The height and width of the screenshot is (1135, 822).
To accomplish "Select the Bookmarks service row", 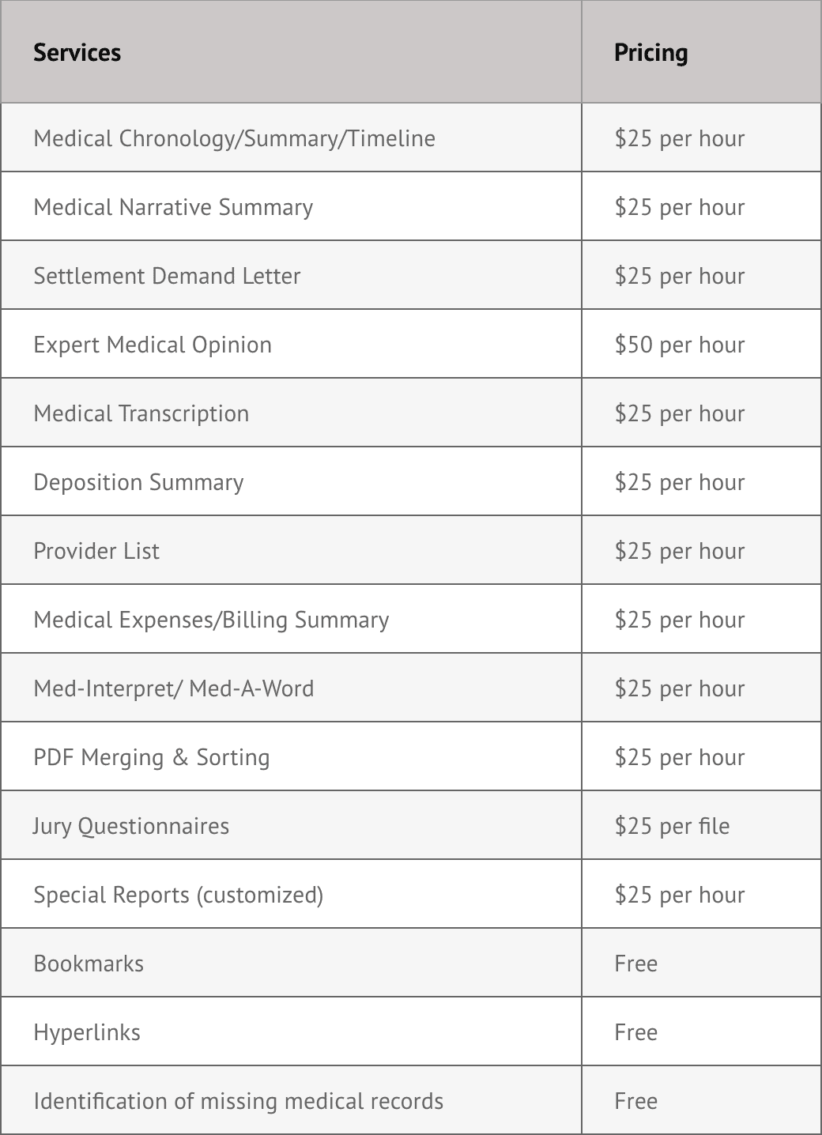I will [89, 963].
